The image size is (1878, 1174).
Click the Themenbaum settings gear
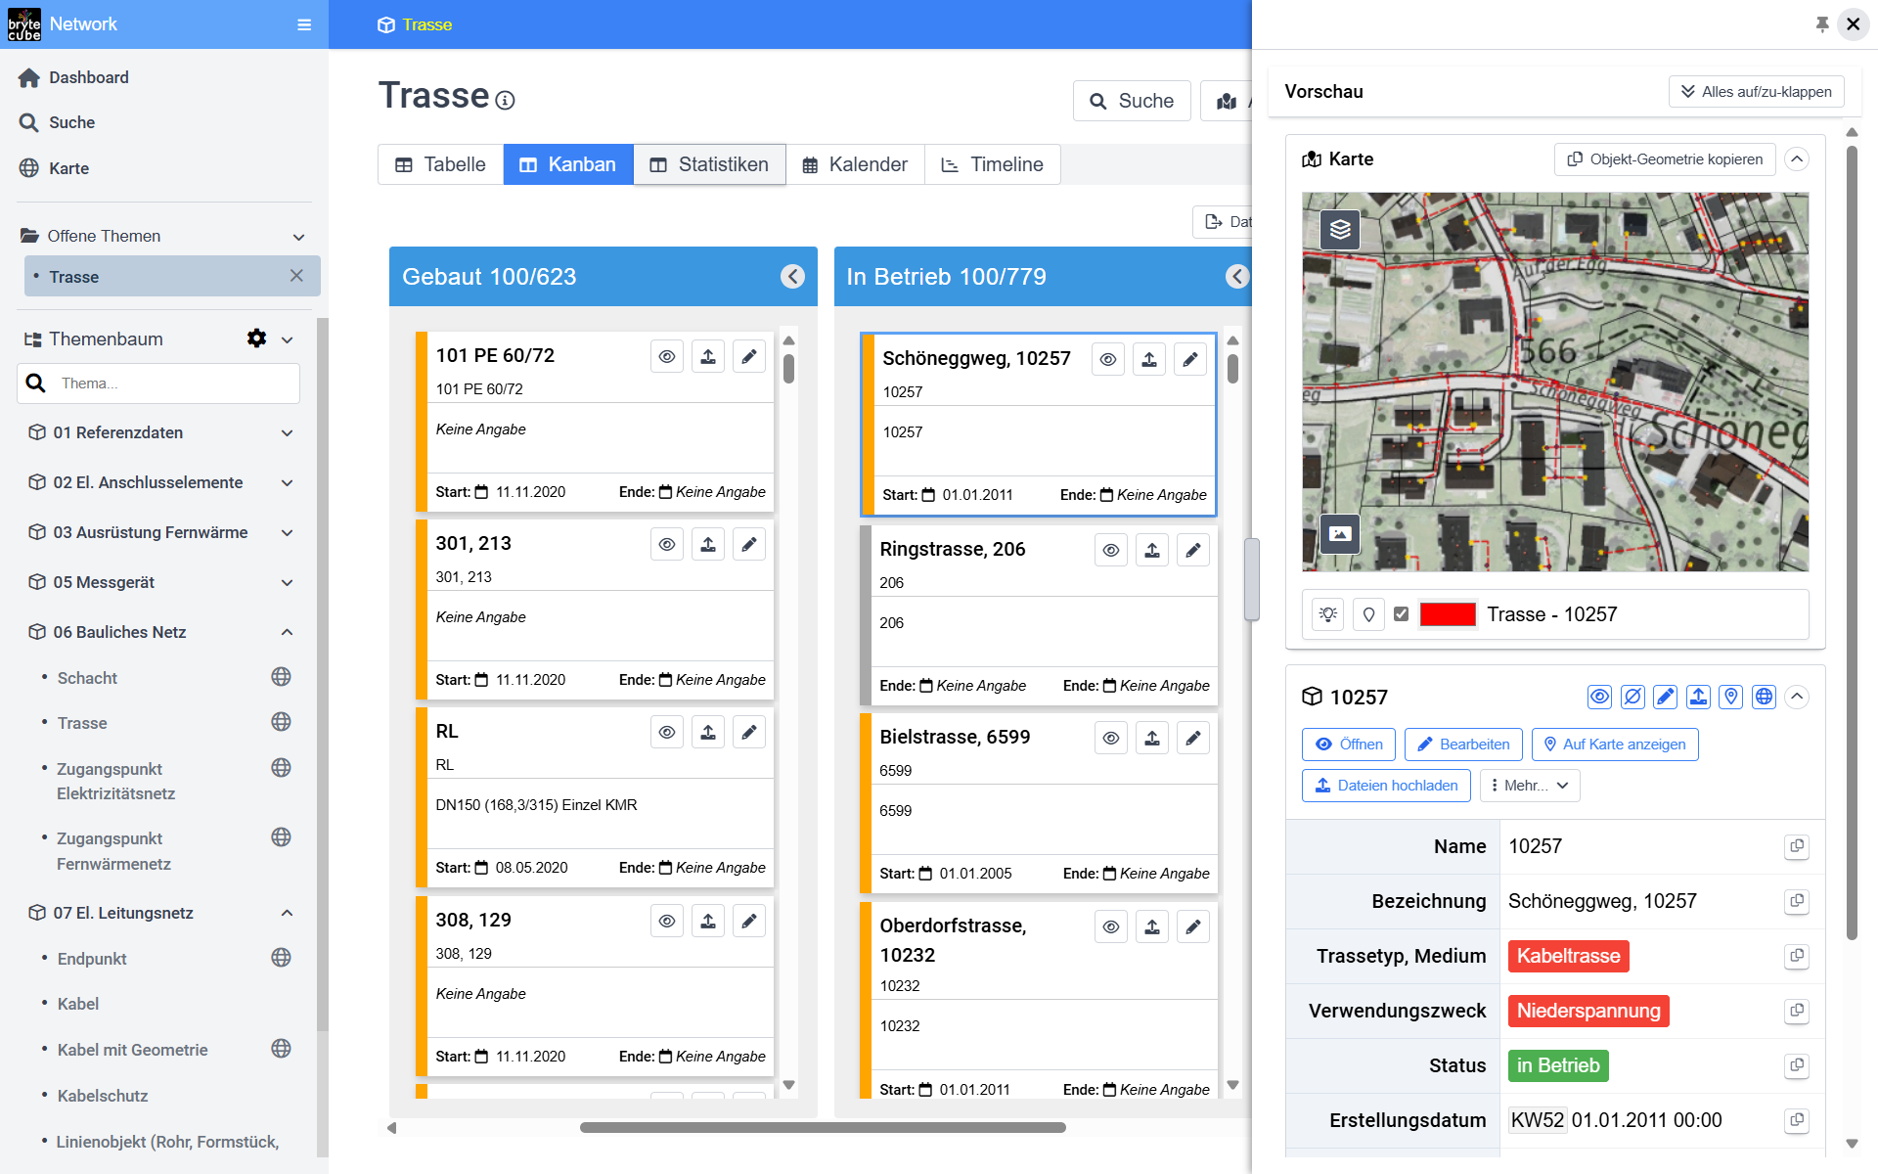(x=256, y=339)
